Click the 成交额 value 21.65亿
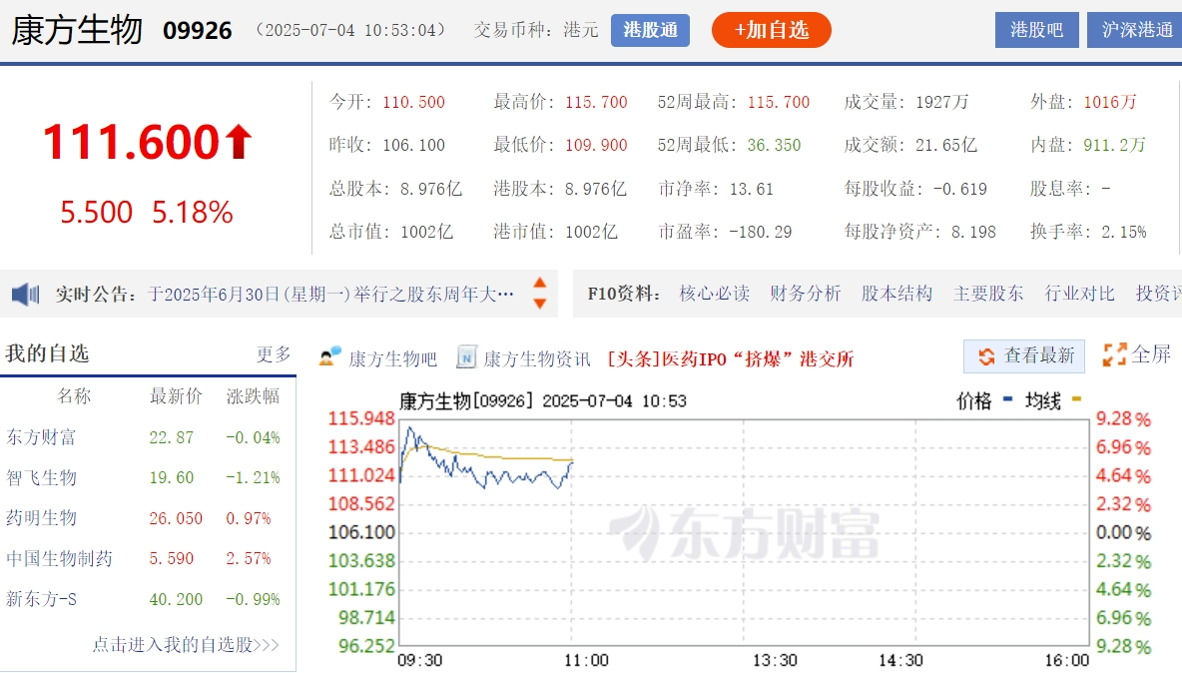Image resolution: width=1182 pixels, height=673 pixels. 946,145
